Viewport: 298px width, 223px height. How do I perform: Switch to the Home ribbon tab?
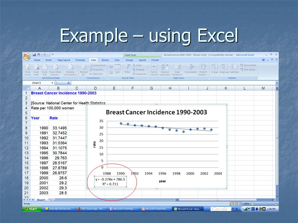click(x=37, y=60)
